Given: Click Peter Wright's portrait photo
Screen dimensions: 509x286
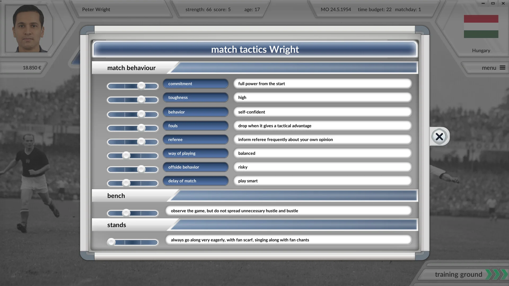Looking at the screenshot, I should (x=27, y=28).
